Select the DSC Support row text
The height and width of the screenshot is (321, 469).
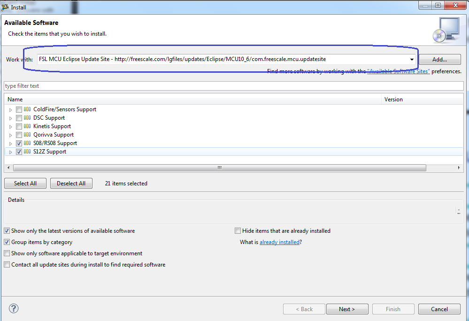click(49, 118)
